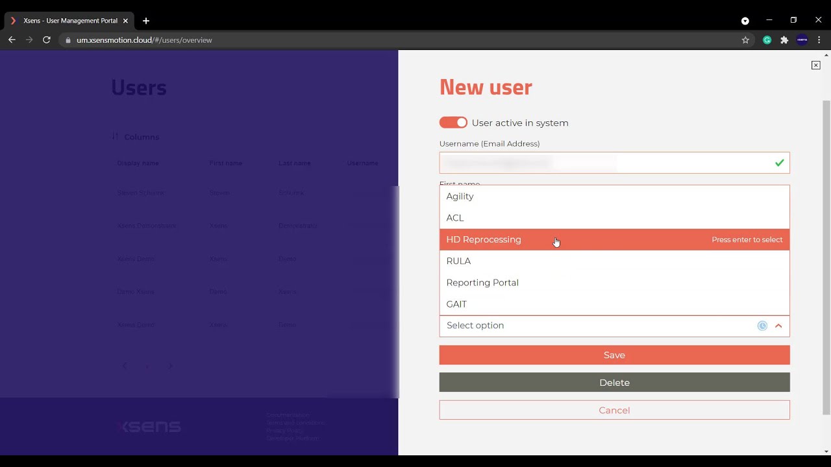Click the Username email address field
Screen dimensions: 831x467
tap(614, 163)
